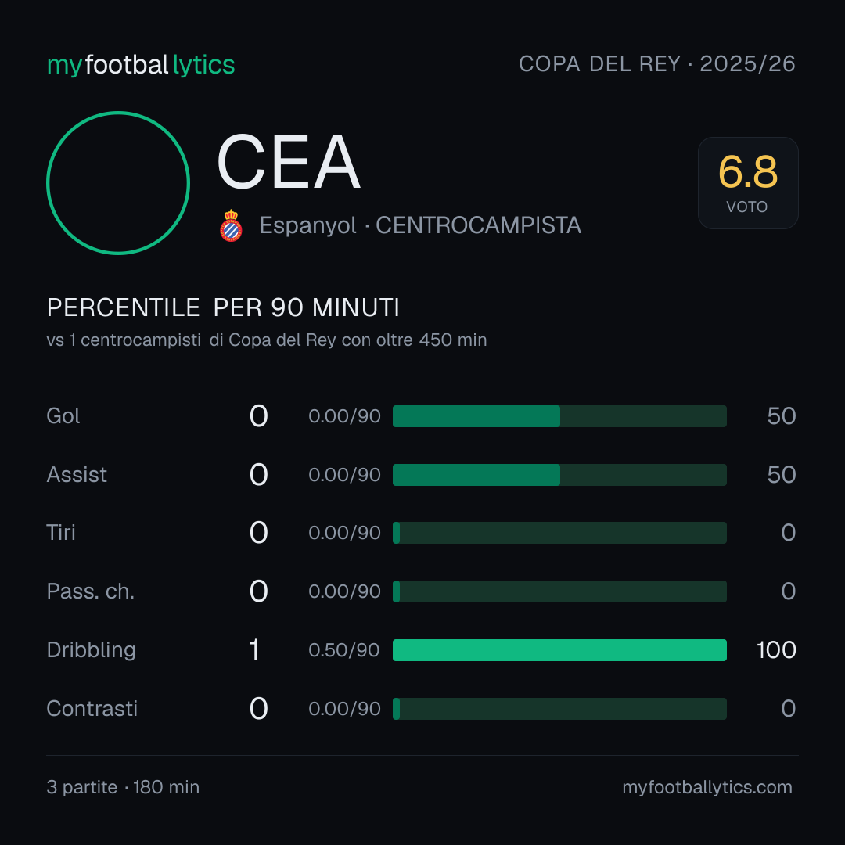Click the myfootballytics logo
Screen dimensions: 845x845
[x=141, y=65]
